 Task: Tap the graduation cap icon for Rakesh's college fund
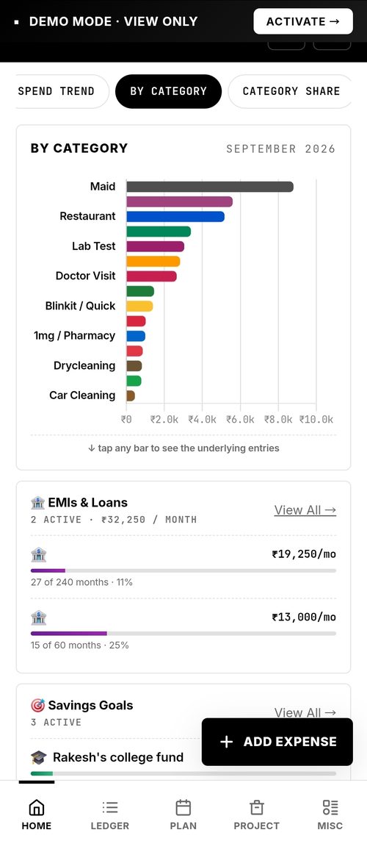(x=39, y=757)
